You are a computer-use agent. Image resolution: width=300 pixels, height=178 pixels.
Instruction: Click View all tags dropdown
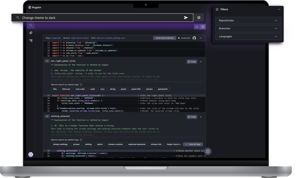click(193, 144)
